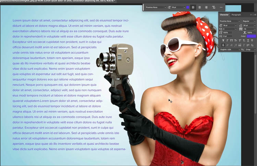257x166 pixels.
Task: Toggle standard ligatures (fi) button
Action: 223,45
